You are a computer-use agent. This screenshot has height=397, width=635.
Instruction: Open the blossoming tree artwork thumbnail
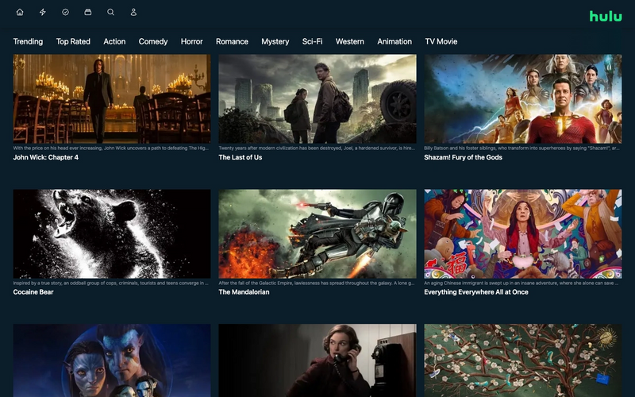click(523, 360)
